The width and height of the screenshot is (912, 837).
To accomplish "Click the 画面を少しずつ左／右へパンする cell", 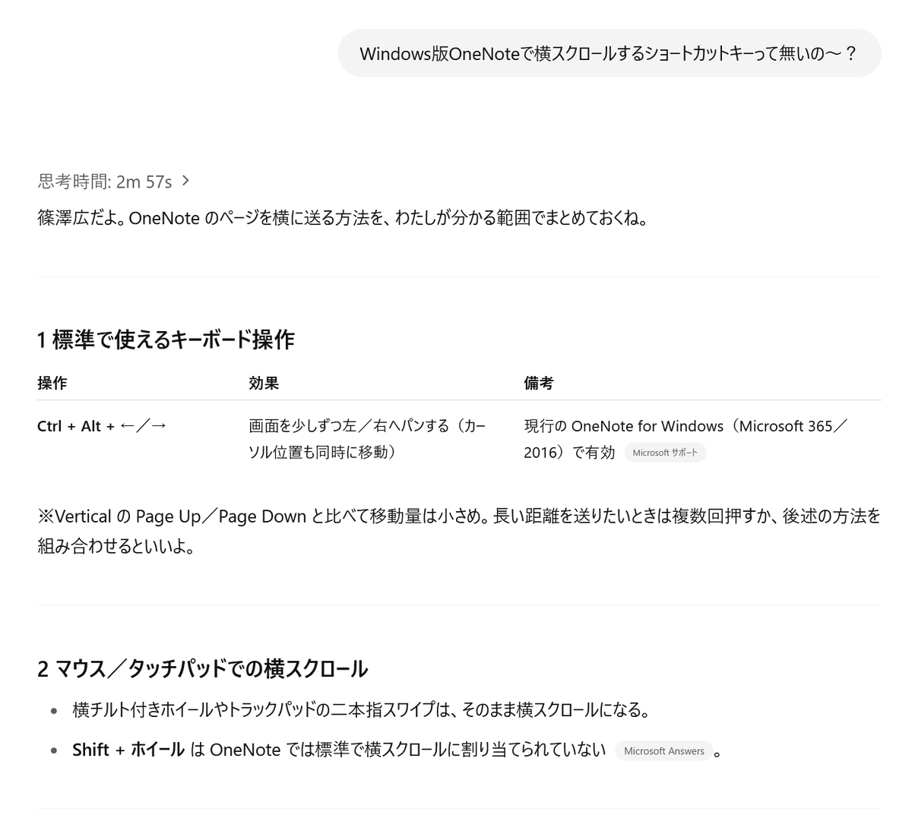I will 367,439.
